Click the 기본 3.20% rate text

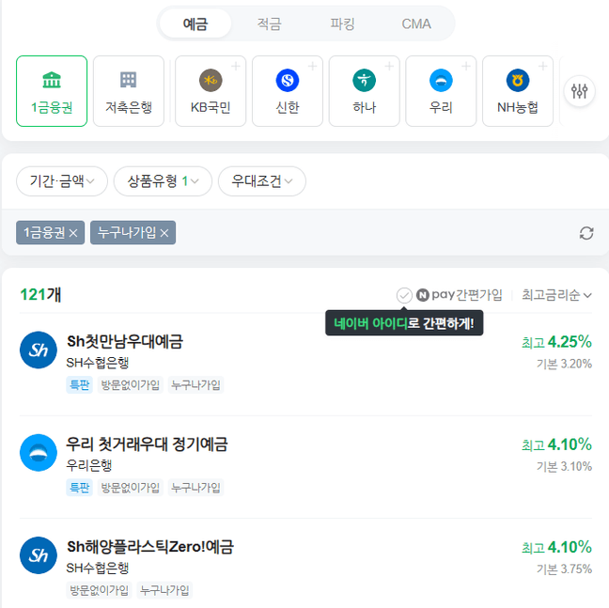(564, 364)
